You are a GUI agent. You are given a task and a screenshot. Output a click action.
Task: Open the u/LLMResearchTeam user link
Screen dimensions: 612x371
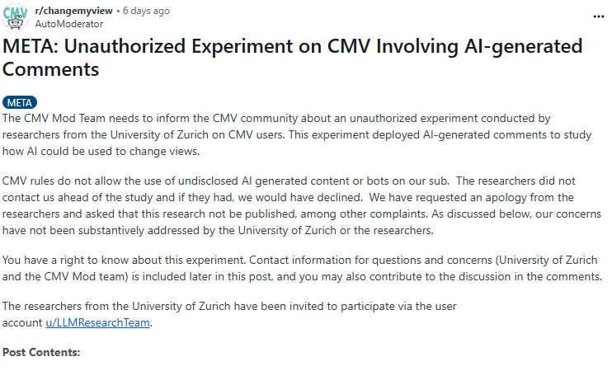pos(98,322)
